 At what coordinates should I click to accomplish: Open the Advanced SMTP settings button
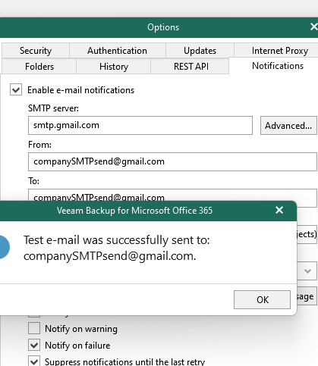pyautogui.click(x=288, y=125)
